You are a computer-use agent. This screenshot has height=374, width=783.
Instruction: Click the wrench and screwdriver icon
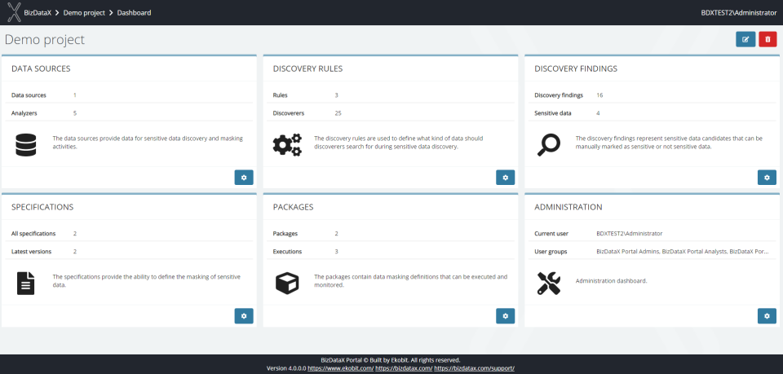548,283
